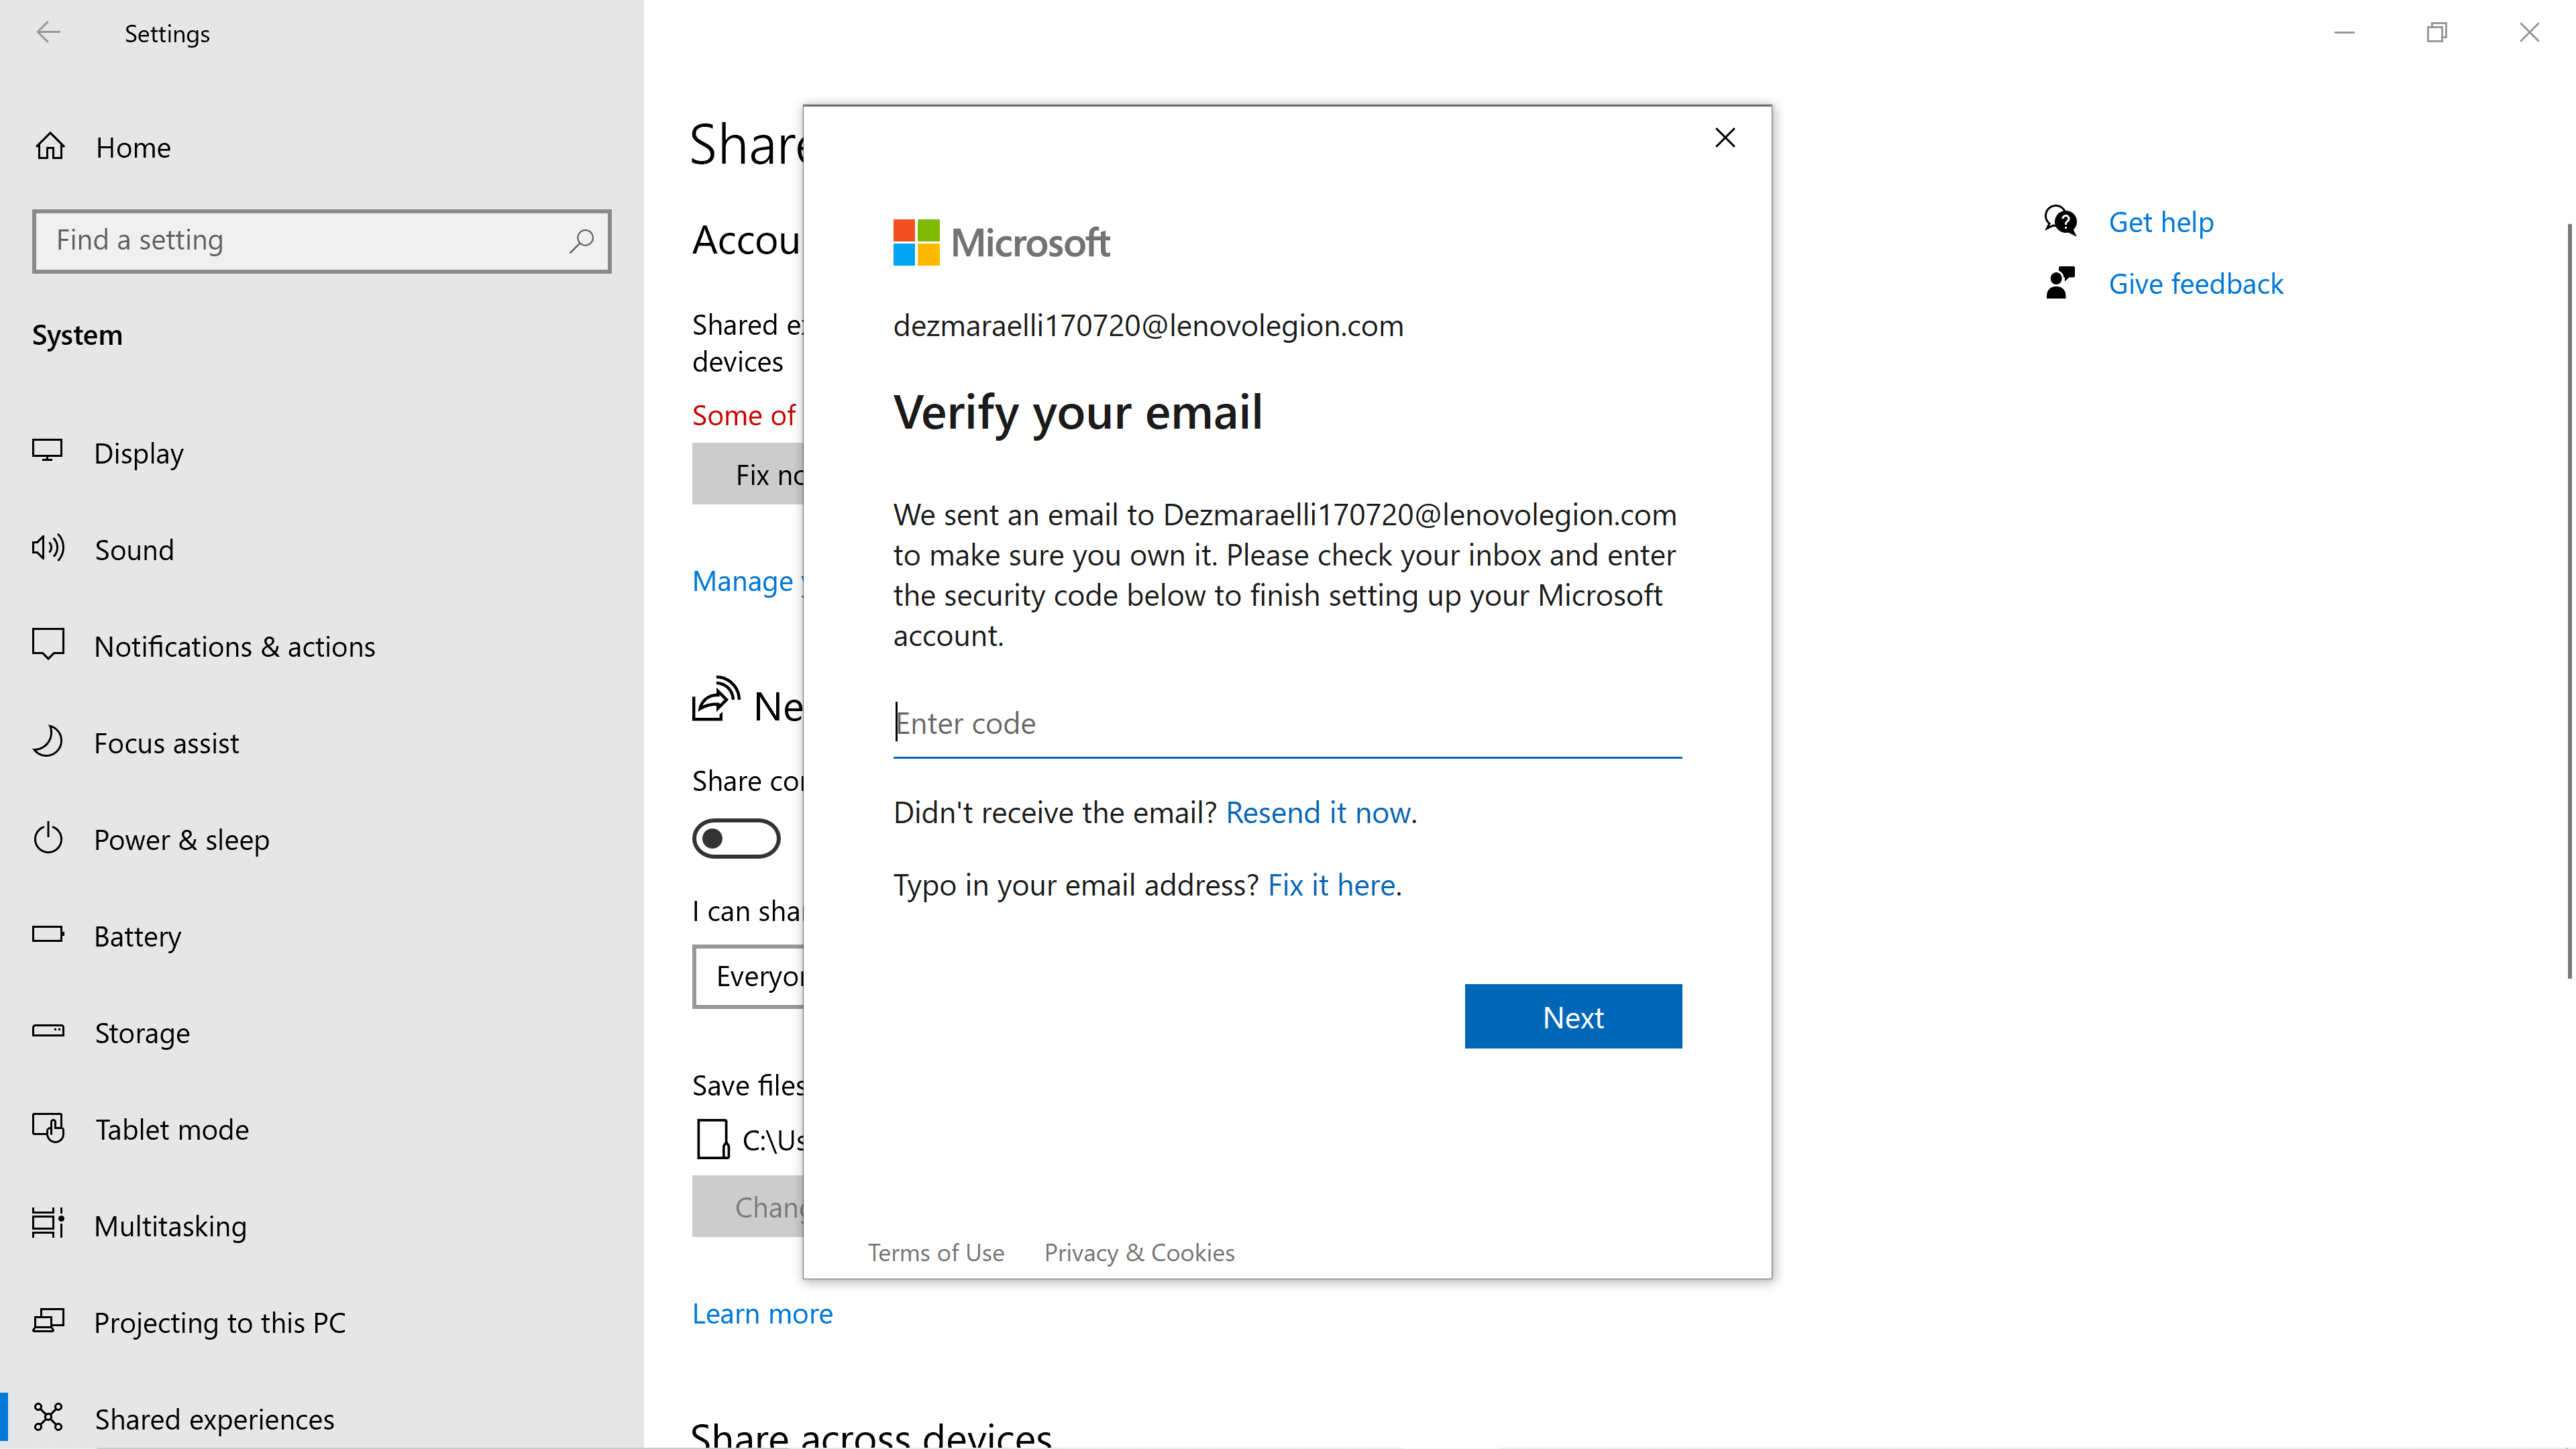
Task: Click the Power & sleep icon
Action: pos(47,838)
